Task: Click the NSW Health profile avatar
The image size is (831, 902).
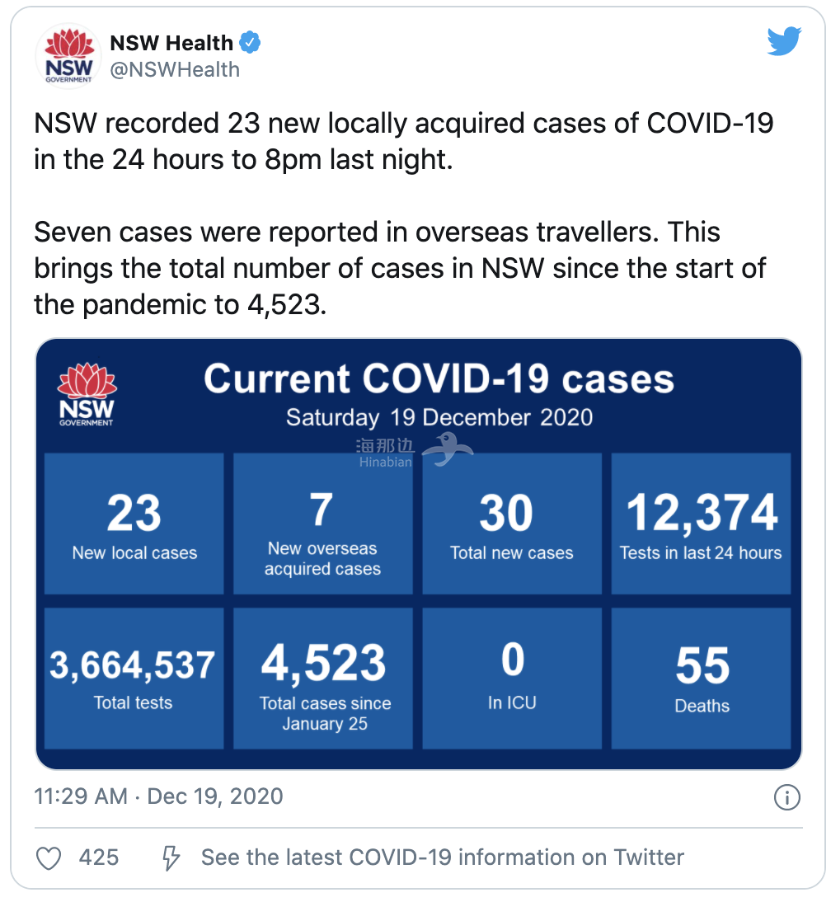Action: (x=68, y=57)
